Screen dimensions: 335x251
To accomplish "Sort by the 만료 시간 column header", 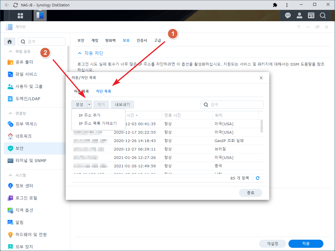I will (187, 115).
